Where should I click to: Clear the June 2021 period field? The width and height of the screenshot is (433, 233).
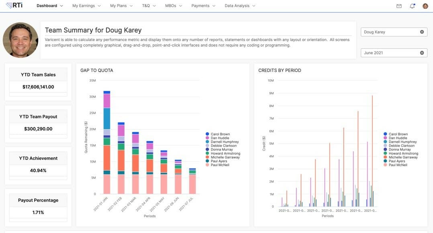(422, 53)
